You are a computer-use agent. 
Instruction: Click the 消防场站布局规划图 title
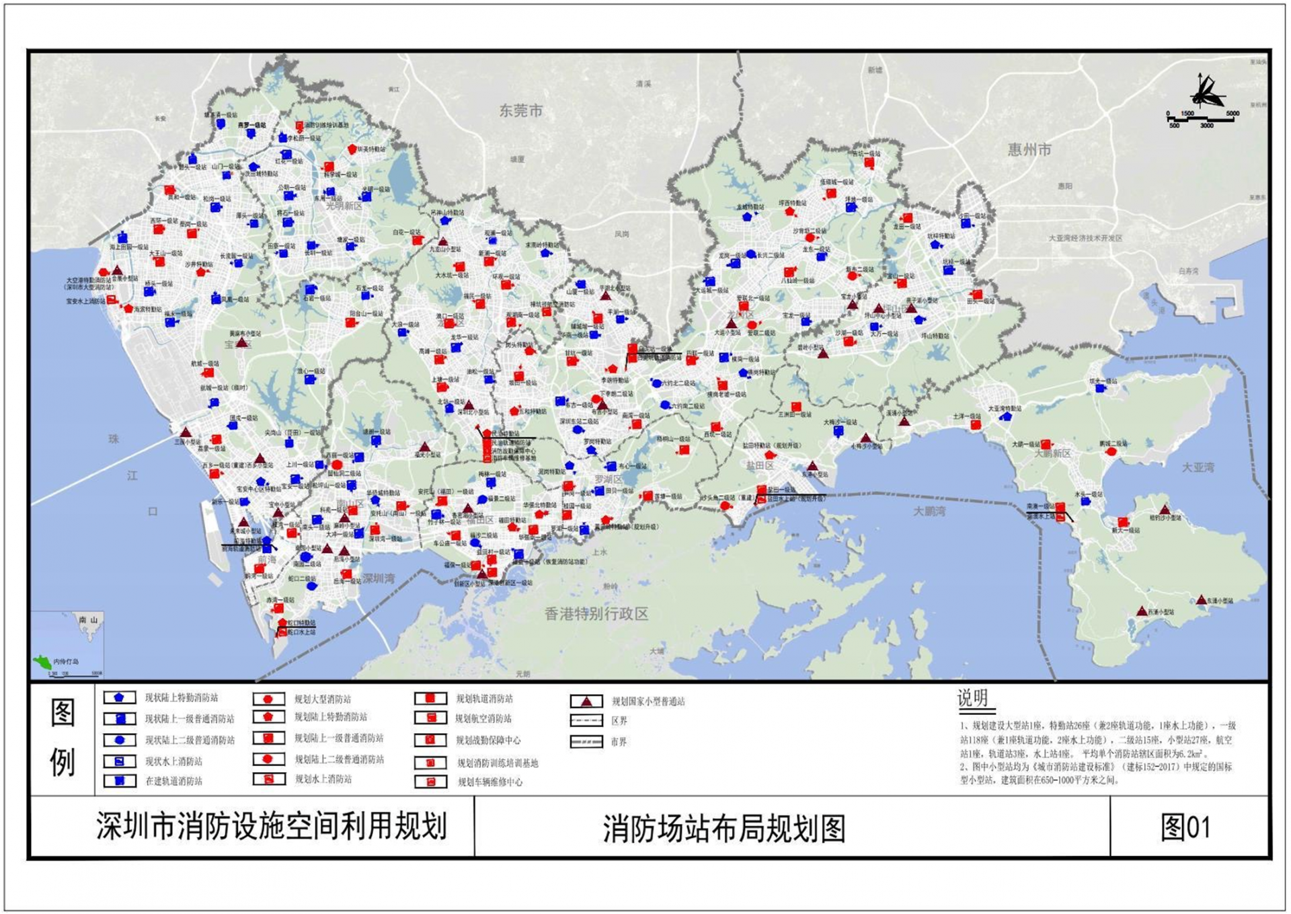(723, 829)
